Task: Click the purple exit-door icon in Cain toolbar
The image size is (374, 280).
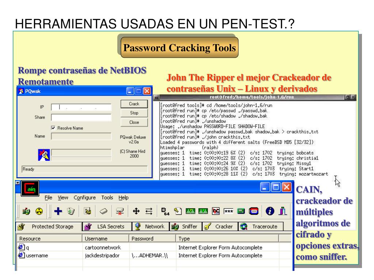Action: click(283, 211)
